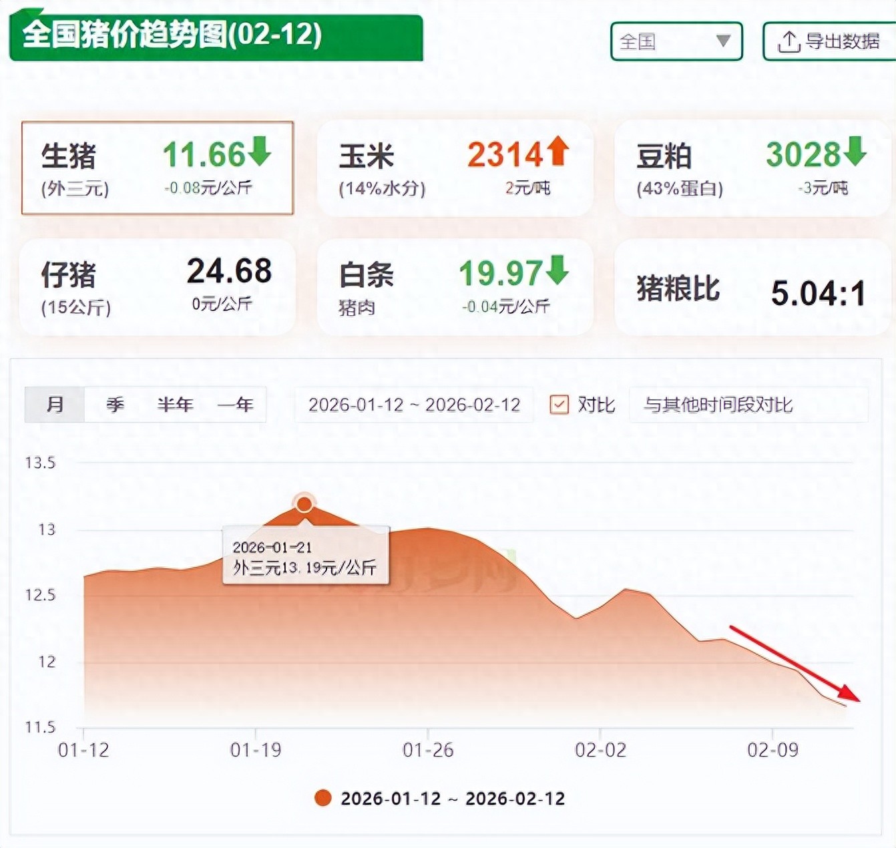Click green down arrow beside 生猪 price
This screenshot has width=896, height=848.
[260, 151]
